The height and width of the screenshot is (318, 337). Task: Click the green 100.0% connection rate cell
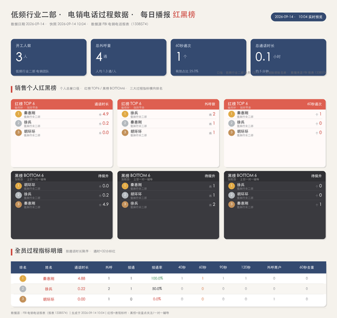coord(157,278)
